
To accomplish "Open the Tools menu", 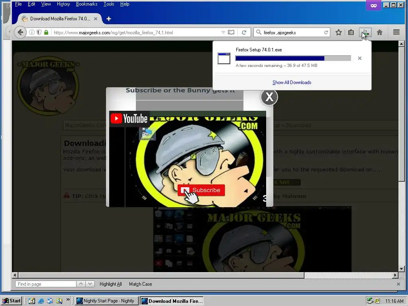I will [109, 4].
